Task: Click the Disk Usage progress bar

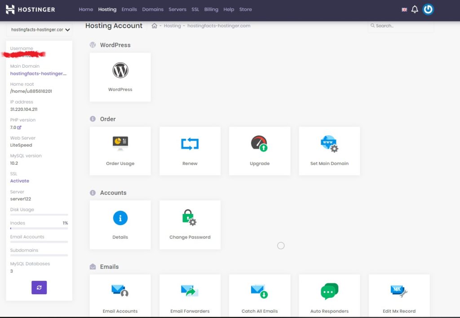Action: 39,215
